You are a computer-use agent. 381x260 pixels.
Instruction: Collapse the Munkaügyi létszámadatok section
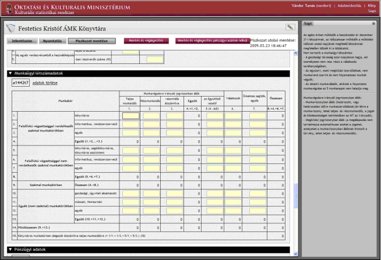coord(10,73)
